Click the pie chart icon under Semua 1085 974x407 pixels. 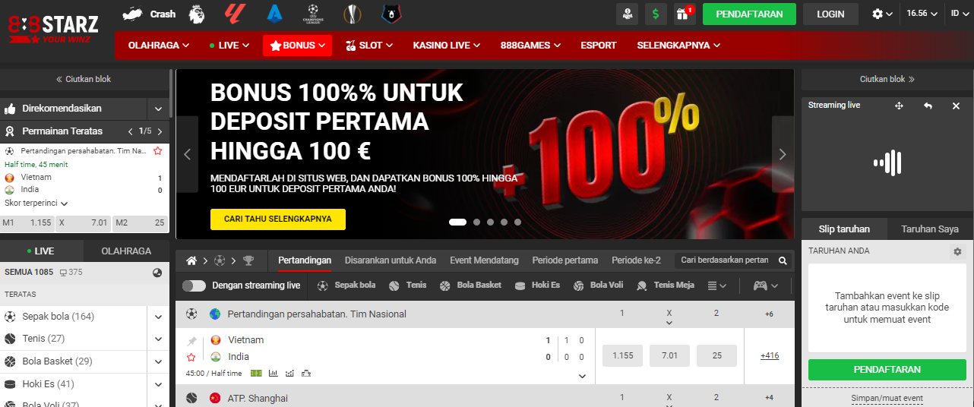157,272
